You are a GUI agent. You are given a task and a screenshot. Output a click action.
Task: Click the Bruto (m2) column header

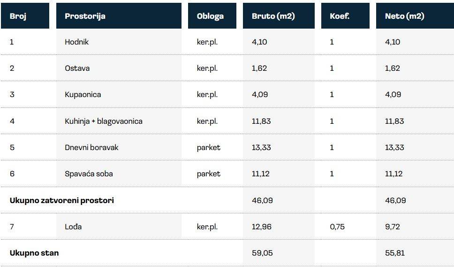[273, 16]
